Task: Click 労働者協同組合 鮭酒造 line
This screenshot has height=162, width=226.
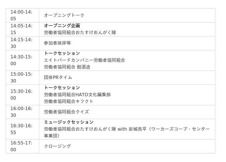Action: click(67, 67)
